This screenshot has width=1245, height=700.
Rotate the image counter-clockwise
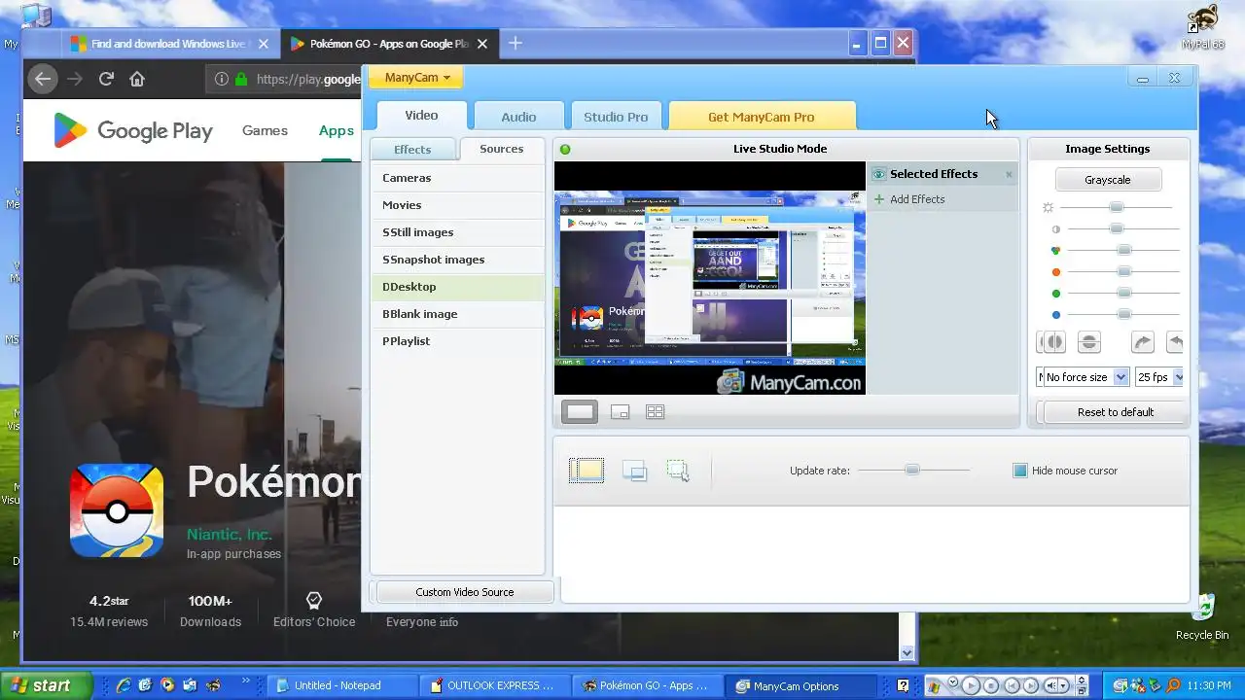click(x=1176, y=342)
